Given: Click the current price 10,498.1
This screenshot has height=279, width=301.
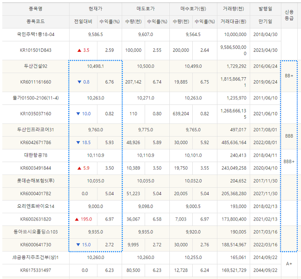Looking at the screenshot, I should click(96, 66).
